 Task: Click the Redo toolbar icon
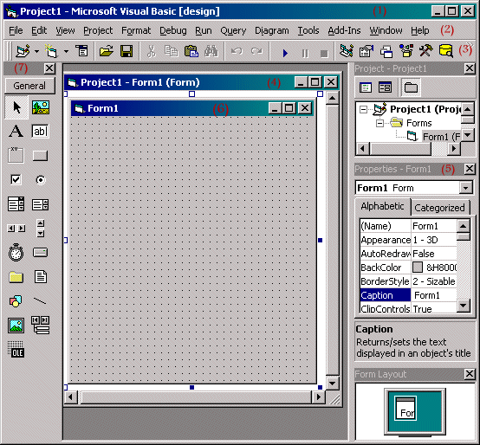click(256, 51)
